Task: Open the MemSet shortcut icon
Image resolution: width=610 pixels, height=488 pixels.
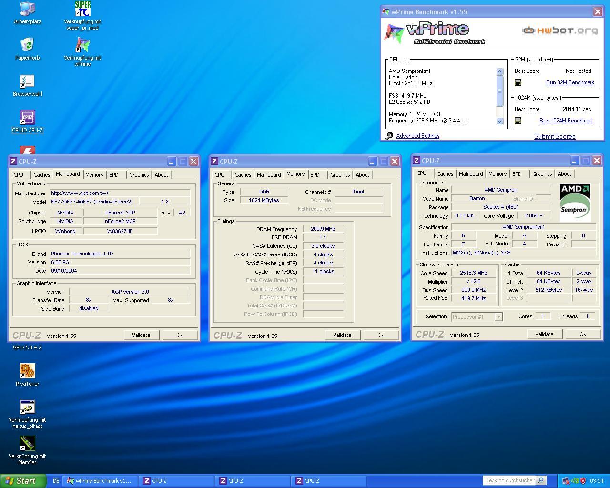Action: click(x=27, y=451)
